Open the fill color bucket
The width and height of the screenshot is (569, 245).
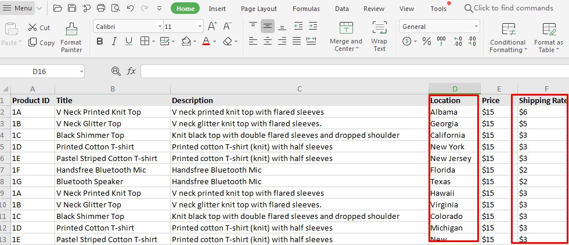point(186,41)
